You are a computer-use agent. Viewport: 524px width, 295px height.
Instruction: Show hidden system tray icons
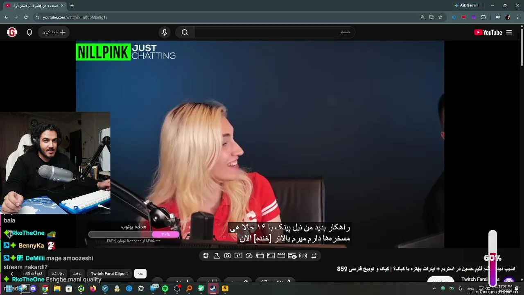coord(434,288)
